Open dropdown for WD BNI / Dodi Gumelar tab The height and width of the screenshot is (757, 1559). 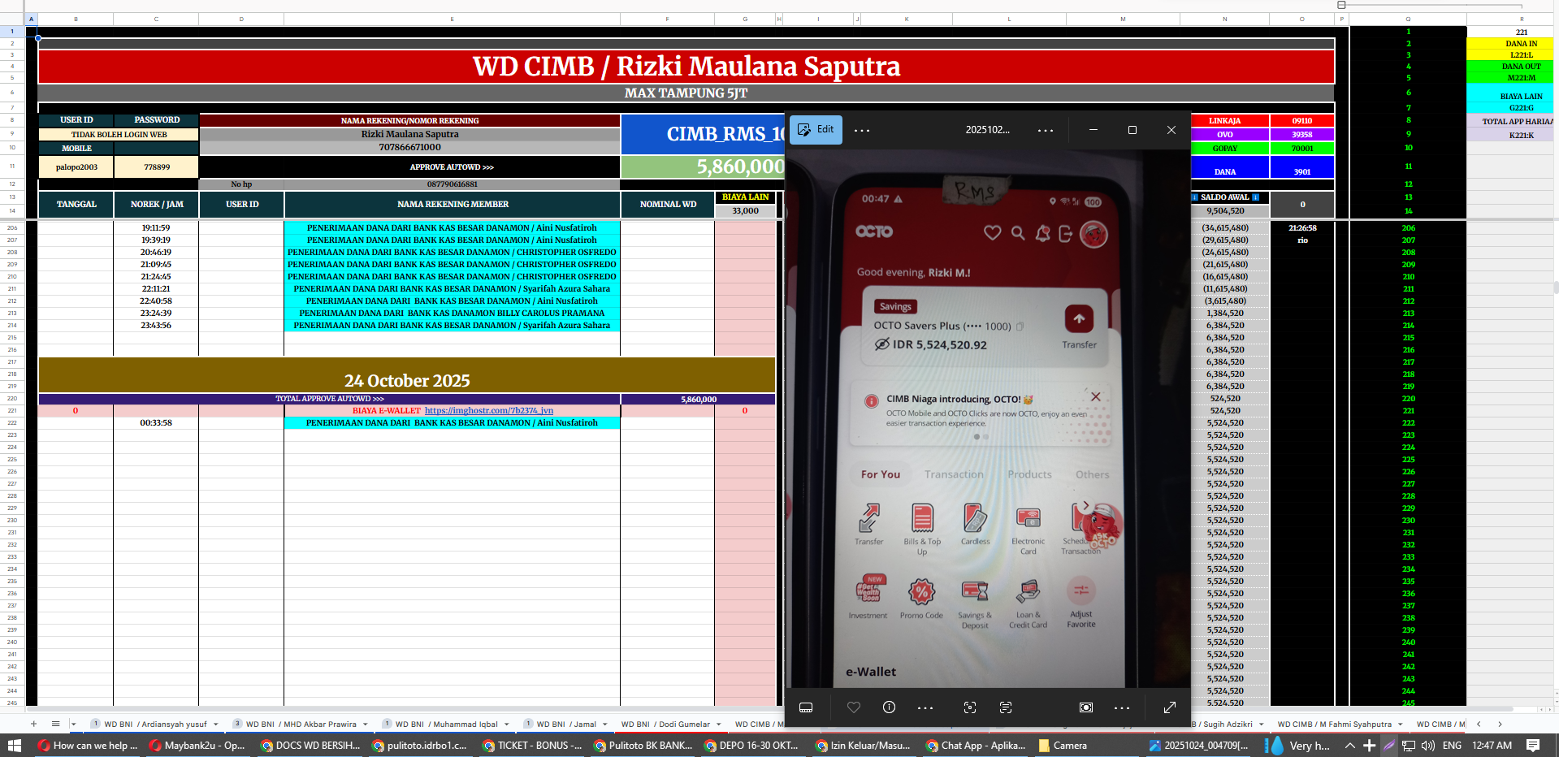(718, 725)
